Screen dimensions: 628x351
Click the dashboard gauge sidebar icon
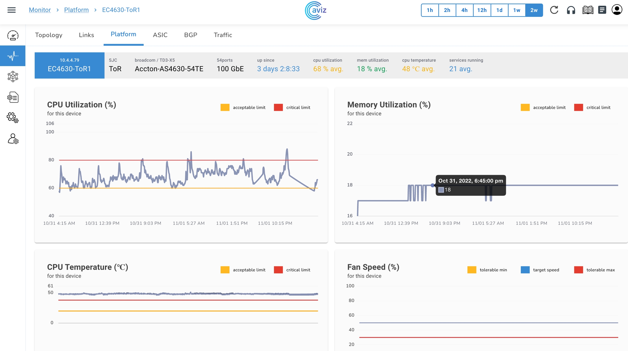tap(13, 35)
